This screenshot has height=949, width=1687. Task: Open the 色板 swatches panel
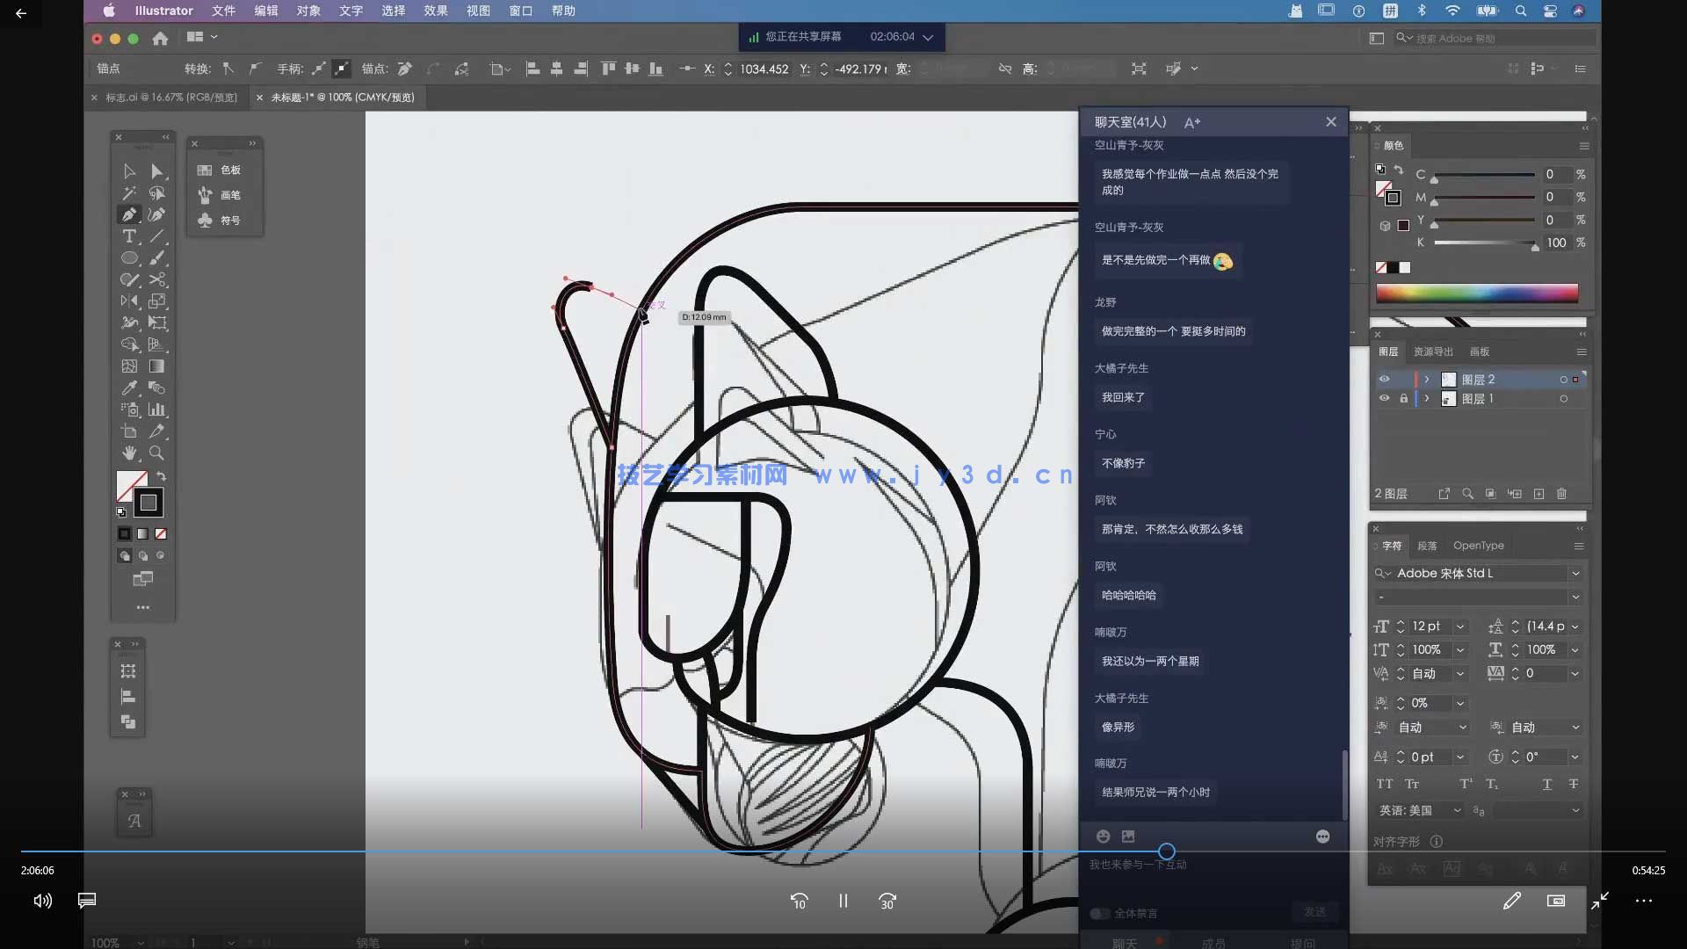[225, 170]
